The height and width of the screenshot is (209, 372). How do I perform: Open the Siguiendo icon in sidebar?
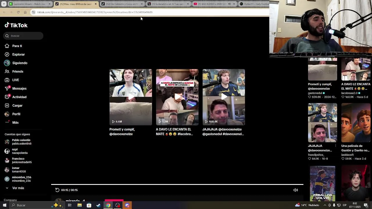coord(7,63)
